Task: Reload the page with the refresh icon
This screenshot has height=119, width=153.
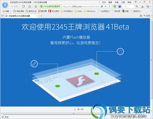Action: 23,6
